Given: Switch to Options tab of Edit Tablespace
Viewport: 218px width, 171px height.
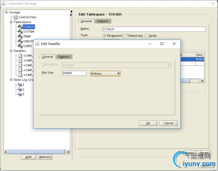Looking at the screenshot, I should (103, 21).
